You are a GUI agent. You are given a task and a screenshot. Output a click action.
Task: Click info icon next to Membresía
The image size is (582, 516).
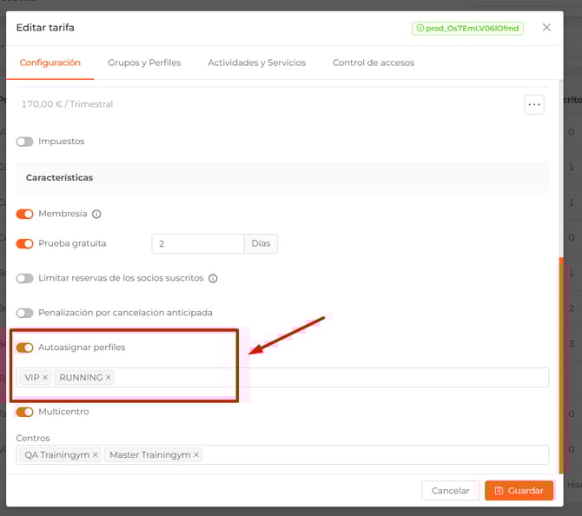(96, 214)
